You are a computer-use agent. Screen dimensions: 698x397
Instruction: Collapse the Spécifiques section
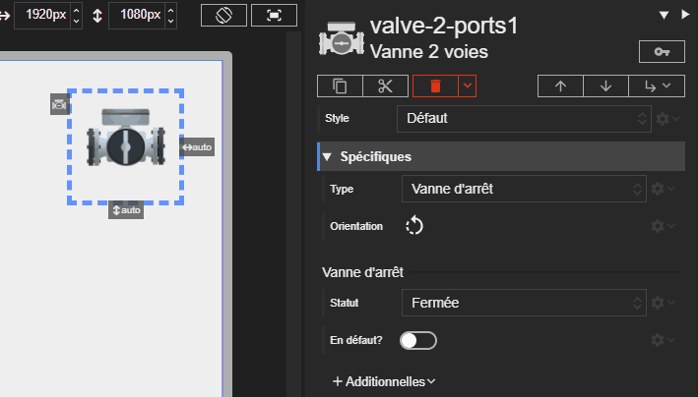(x=328, y=156)
